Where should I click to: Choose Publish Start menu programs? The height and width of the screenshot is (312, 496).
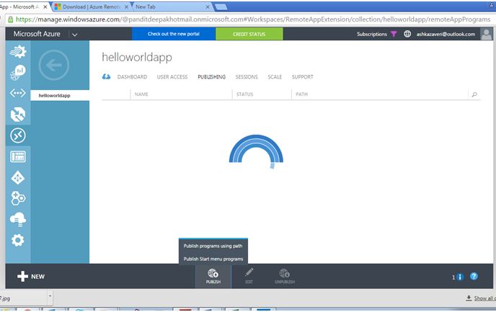click(213, 259)
